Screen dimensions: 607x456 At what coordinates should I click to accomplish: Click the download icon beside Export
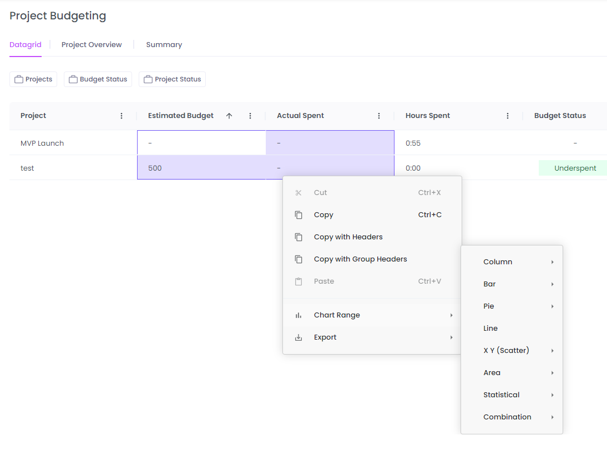coord(299,337)
